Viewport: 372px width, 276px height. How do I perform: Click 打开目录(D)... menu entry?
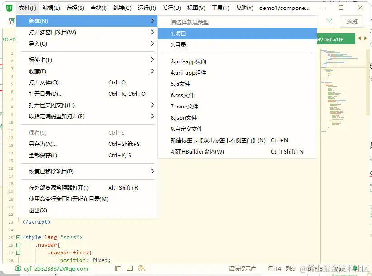(x=87, y=94)
